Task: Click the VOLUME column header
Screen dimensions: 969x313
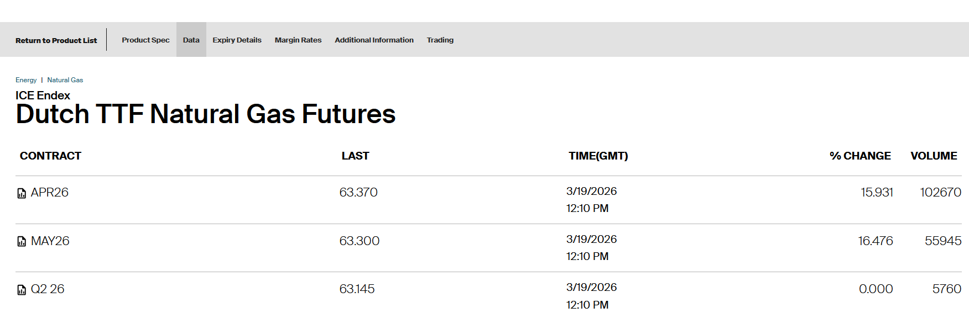Action: point(934,156)
